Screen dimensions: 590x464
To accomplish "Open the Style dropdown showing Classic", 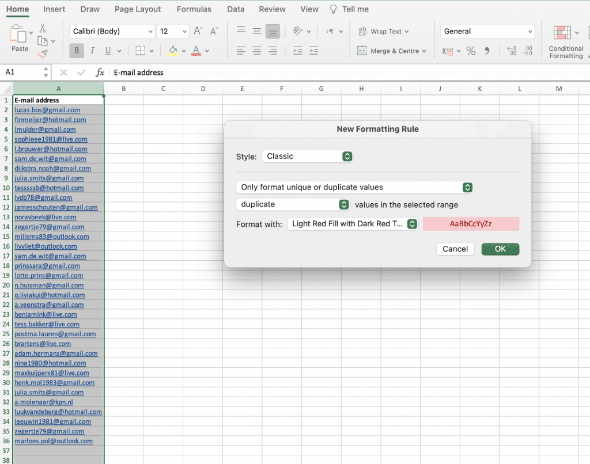I will pyautogui.click(x=307, y=156).
